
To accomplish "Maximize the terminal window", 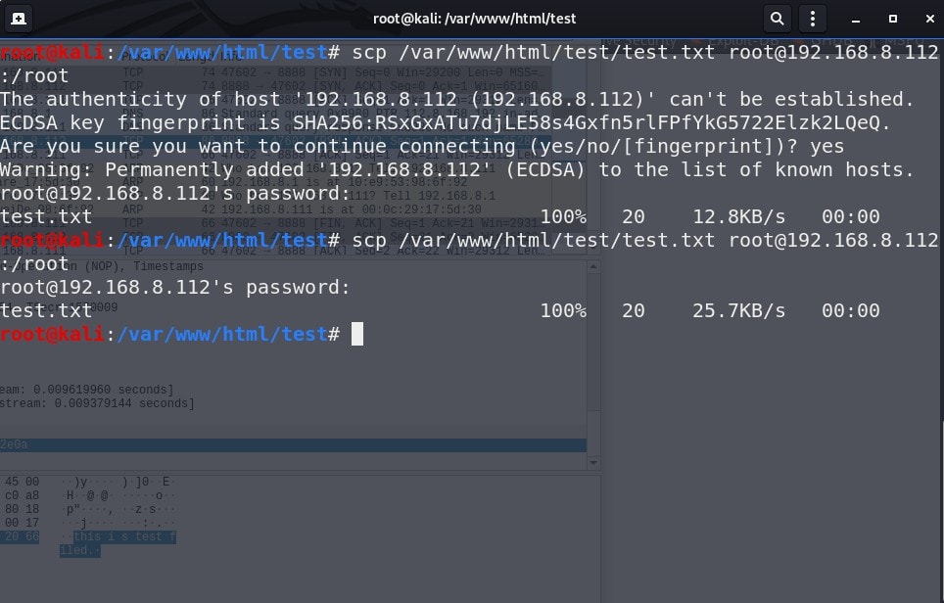I will [x=893, y=19].
